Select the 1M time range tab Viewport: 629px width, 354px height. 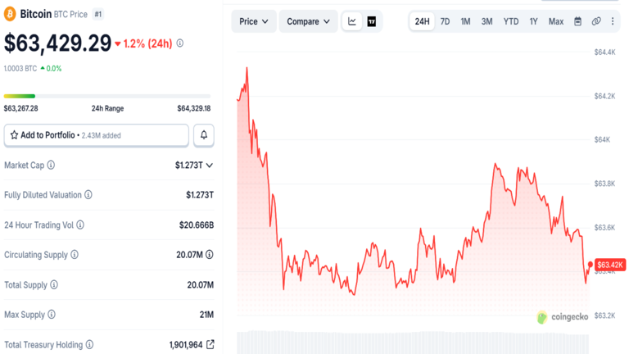(465, 21)
